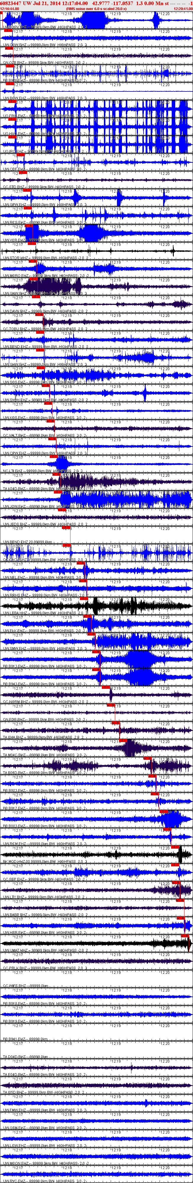Click the end time 12:20:41.00 label
The image size is (193, 1183).
183,9
